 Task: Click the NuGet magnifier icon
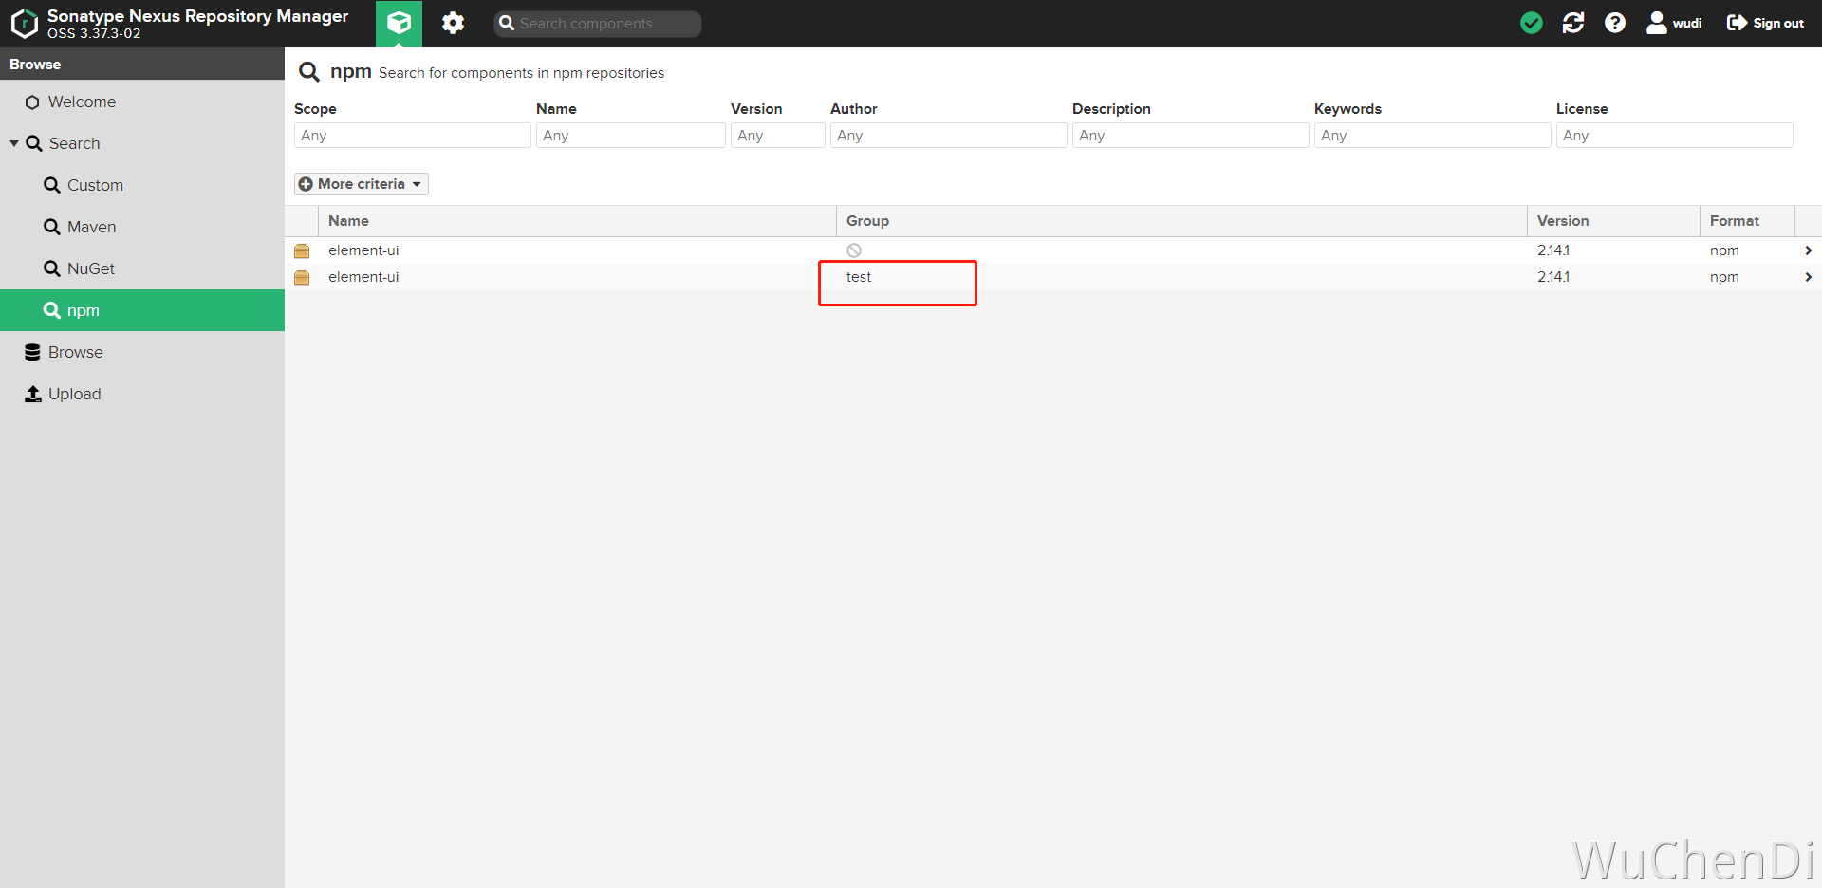[x=52, y=268]
